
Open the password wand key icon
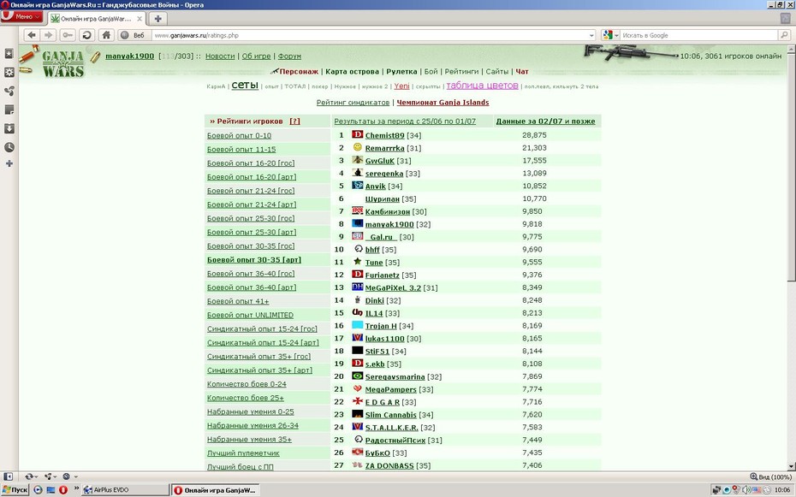point(68,35)
